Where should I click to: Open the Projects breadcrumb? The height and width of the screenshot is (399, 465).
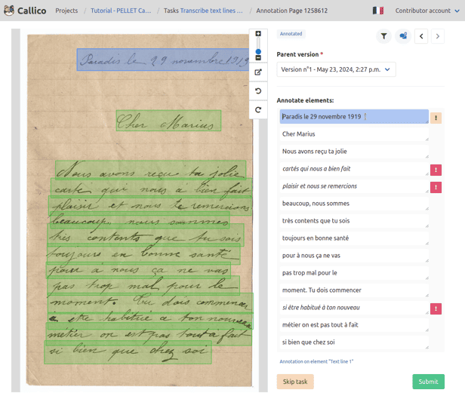coord(66,11)
